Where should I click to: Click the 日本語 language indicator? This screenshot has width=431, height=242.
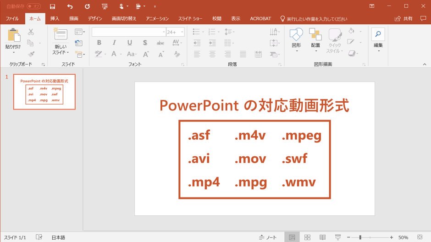tap(58, 237)
